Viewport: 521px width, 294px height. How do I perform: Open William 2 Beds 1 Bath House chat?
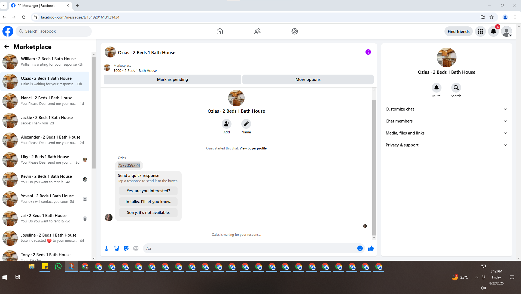pyautogui.click(x=45, y=62)
